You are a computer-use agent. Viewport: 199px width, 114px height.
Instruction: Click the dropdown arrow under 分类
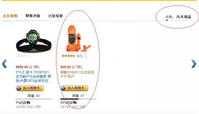(x=167, y=20)
